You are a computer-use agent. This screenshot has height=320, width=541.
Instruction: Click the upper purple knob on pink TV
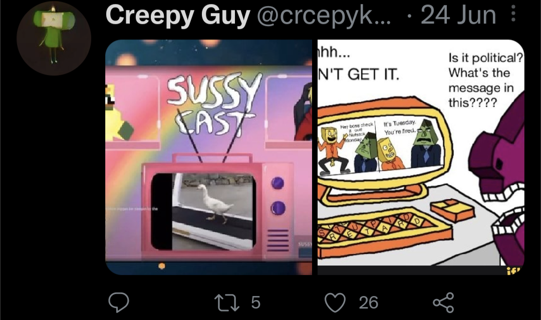coord(278,183)
